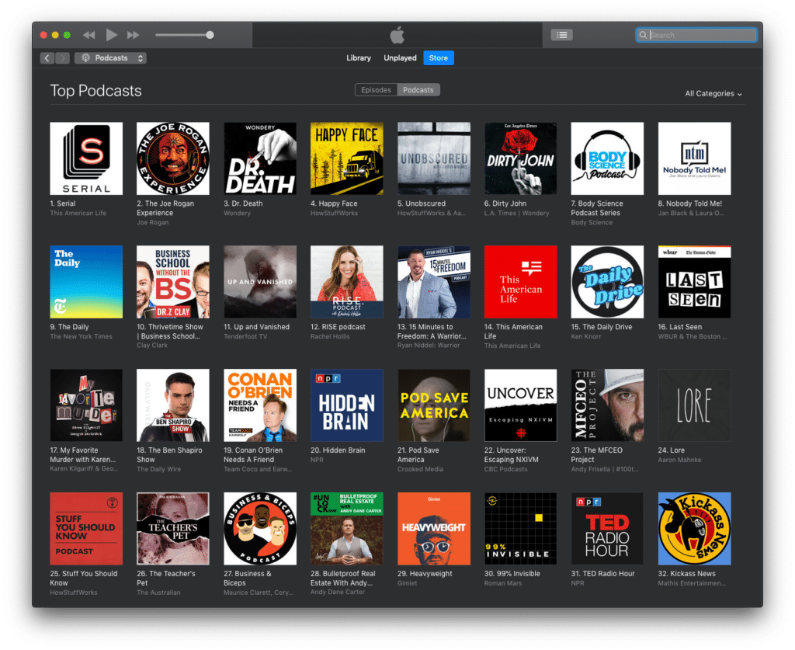Open the Lore podcast cover
This screenshot has height=650, width=795.
695,405
